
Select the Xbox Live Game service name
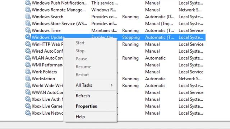click(47, 106)
